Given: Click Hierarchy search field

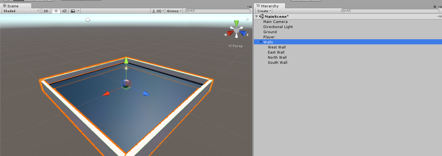Looking at the screenshot, I should click(x=390, y=11).
